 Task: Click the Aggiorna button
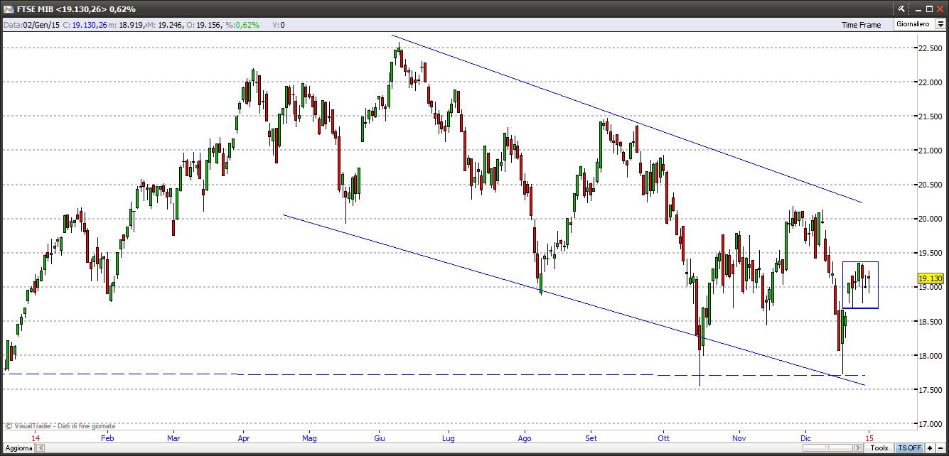pyautogui.click(x=17, y=448)
